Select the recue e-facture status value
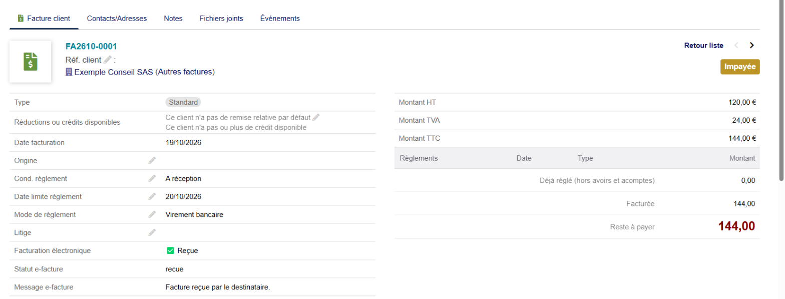Image resolution: width=785 pixels, height=299 pixels. [x=174, y=269]
